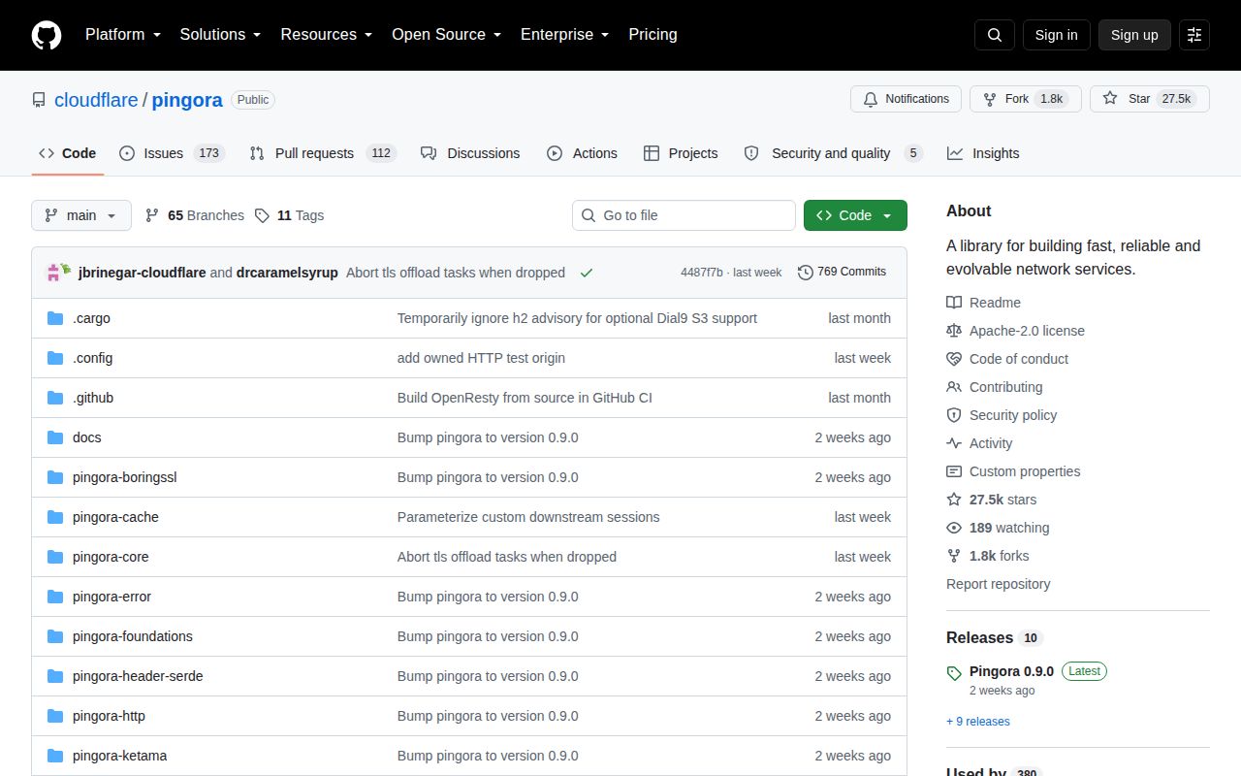The image size is (1241, 776).
Task: Open the Report repository link
Action: click(999, 584)
